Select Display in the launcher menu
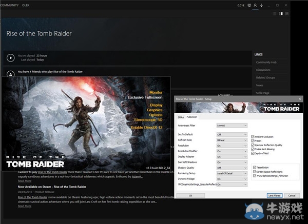 156,105
